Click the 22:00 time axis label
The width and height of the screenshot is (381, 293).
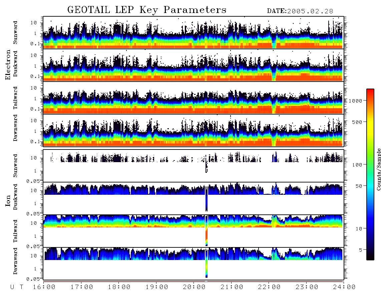(x=269, y=287)
